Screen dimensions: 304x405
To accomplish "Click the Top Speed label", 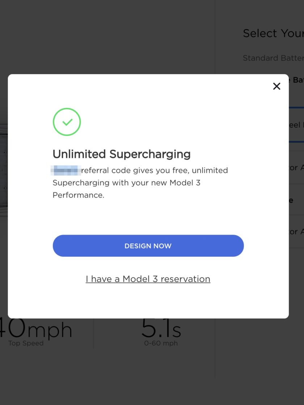I will pyautogui.click(x=26, y=343).
